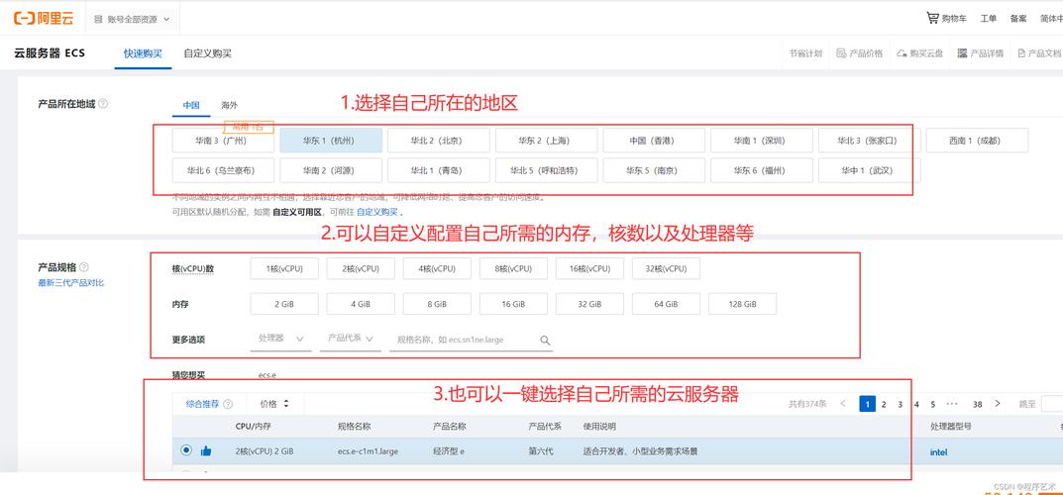Select 32核(vCPU) option

(667, 269)
